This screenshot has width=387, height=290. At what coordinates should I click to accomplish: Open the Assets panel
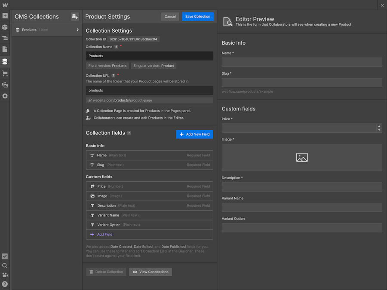coord(5,85)
